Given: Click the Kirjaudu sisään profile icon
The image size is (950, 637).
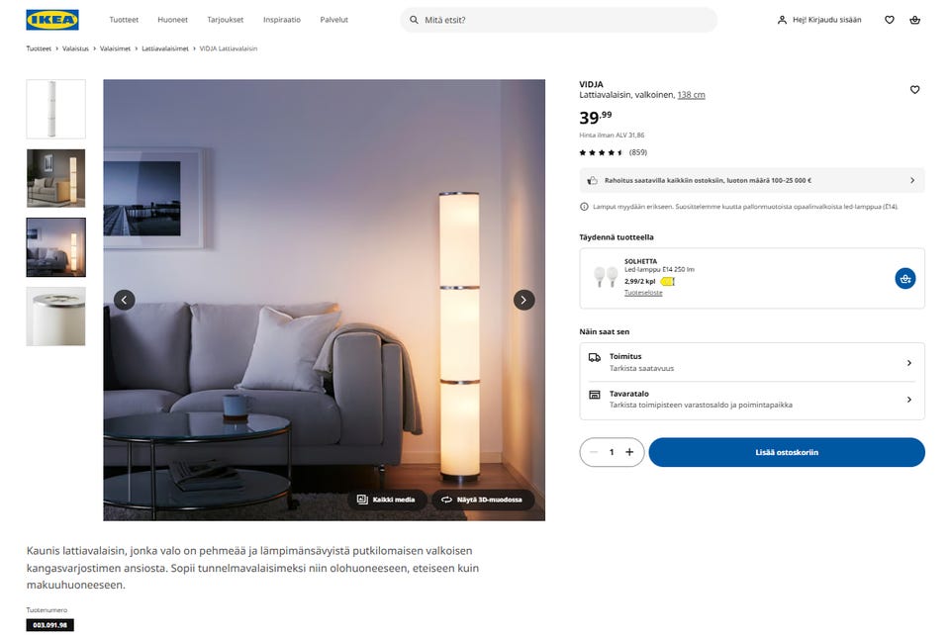Looking at the screenshot, I should [782, 20].
